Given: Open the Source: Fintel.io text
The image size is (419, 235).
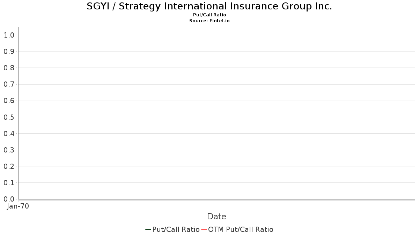Looking at the screenshot, I should click(x=209, y=21).
